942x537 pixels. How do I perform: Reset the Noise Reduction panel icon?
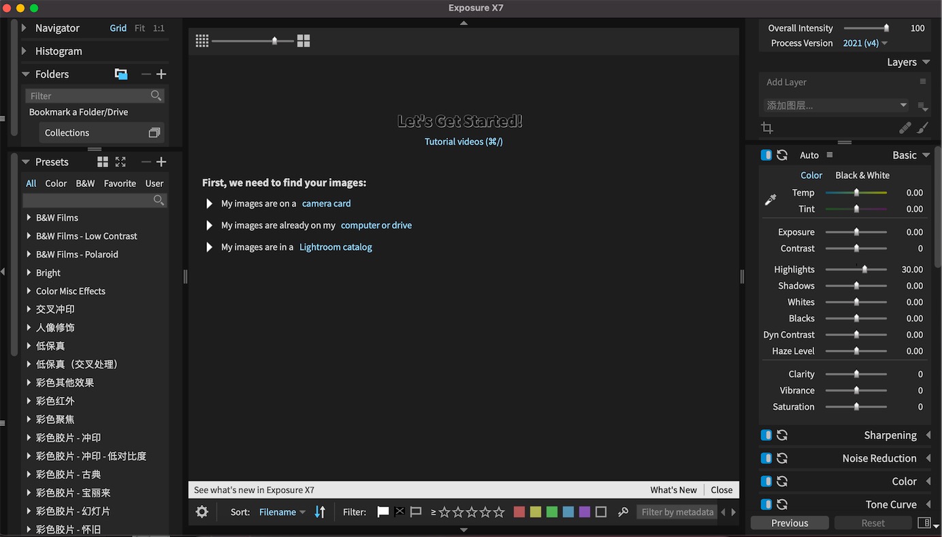point(782,458)
